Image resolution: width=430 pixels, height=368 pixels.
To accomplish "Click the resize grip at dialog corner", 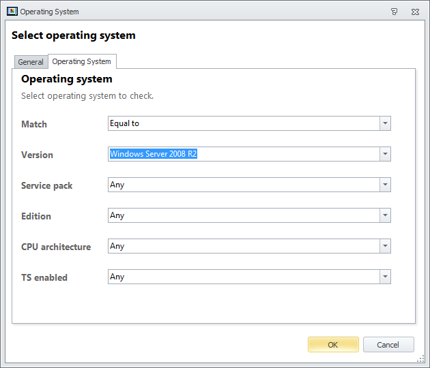I will [420, 358].
